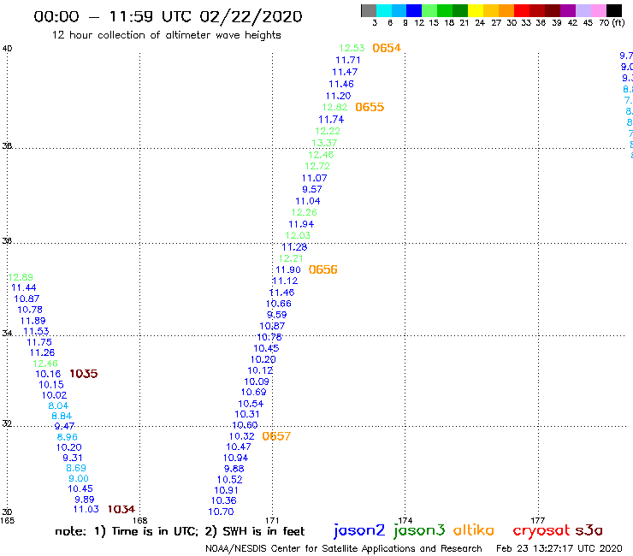This screenshot has width=633, height=556.
Task: Select the bottom track value 10.70
Action: 221,512
